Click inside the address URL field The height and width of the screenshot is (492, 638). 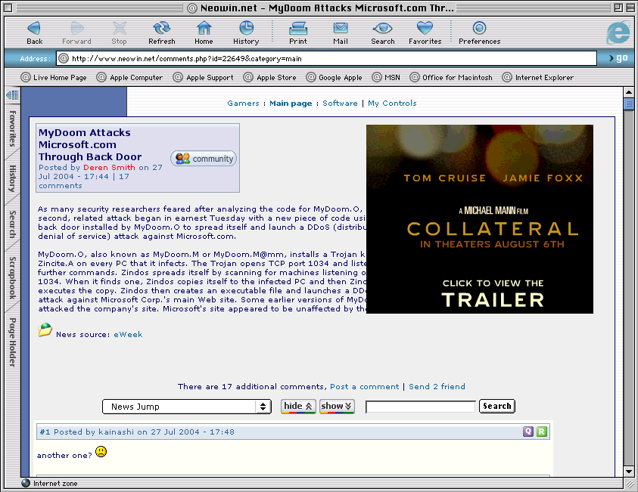[x=326, y=58]
